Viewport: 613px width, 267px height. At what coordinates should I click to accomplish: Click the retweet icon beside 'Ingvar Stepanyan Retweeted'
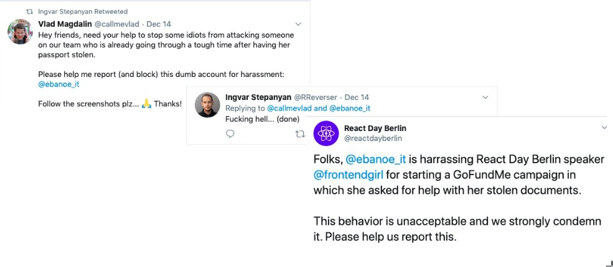pos(29,12)
